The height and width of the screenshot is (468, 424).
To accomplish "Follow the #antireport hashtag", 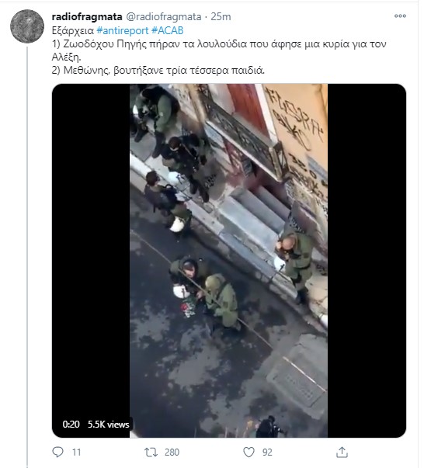I will point(123,30).
